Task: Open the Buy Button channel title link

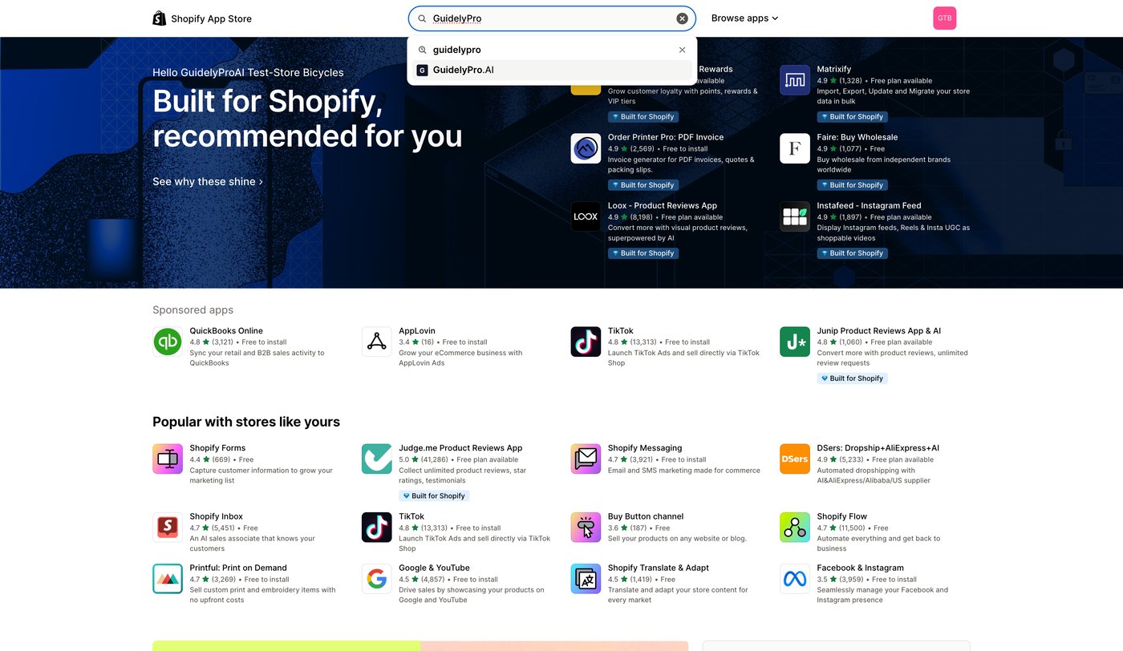Action: [646, 516]
